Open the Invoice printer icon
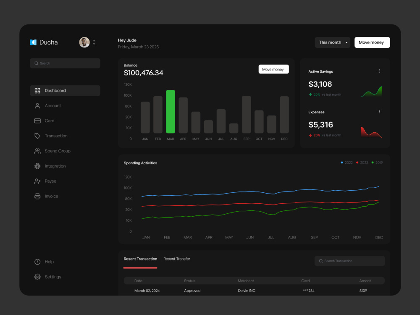420x315 pixels. (37, 196)
